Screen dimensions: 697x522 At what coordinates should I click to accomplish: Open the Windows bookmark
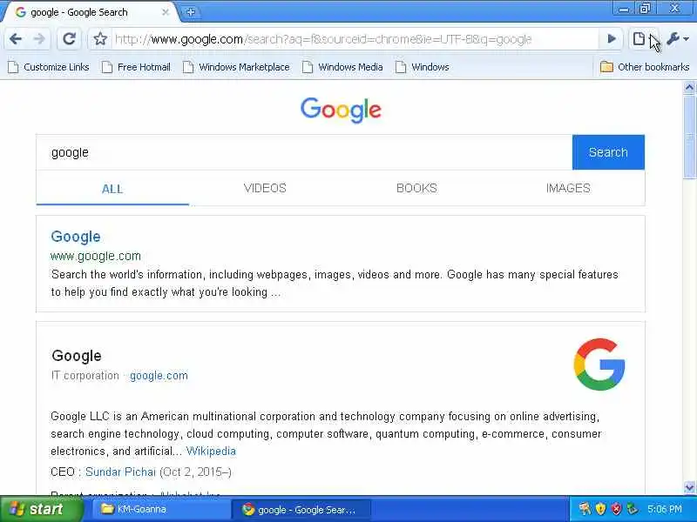(x=423, y=67)
